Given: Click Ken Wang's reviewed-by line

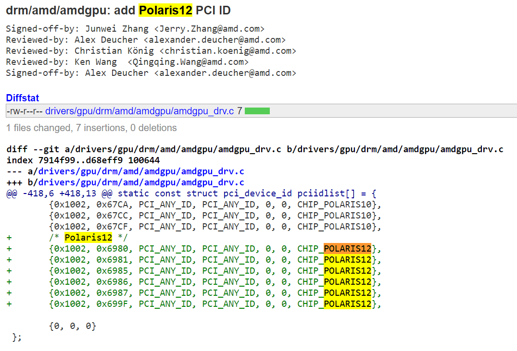Looking at the screenshot, I should point(127,62).
